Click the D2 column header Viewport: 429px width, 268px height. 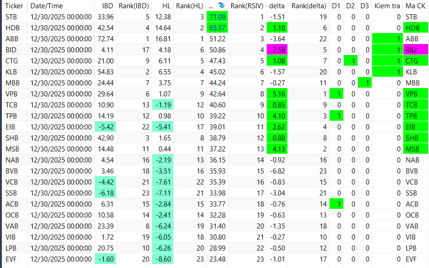[350, 6]
